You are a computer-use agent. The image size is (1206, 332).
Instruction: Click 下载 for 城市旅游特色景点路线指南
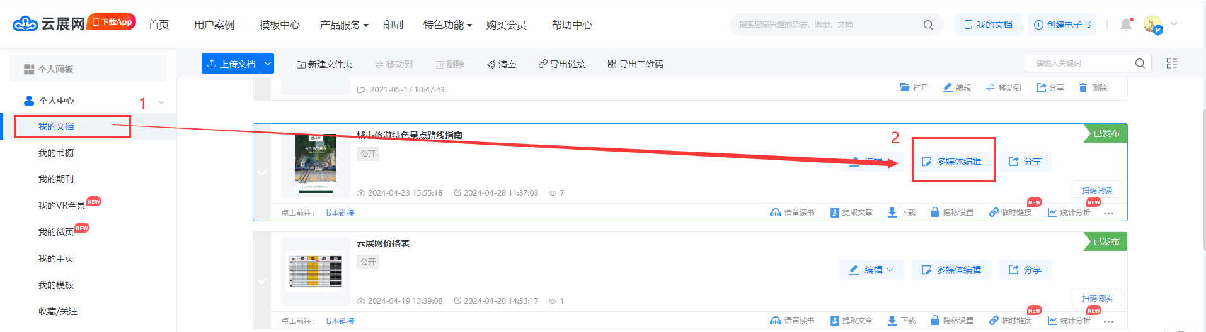tap(901, 213)
